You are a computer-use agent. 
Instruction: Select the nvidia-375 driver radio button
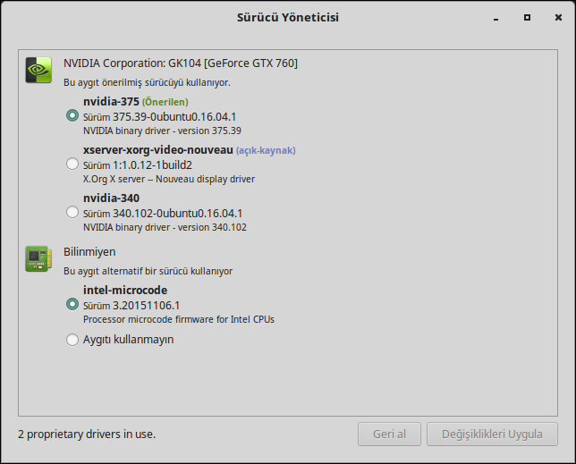click(72, 115)
